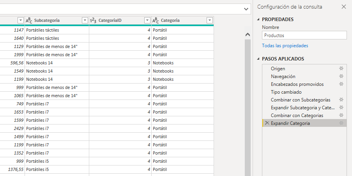Select the Tipo cambiado applied step
The image size is (352, 176).
pyautogui.click(x=286, y=92)
